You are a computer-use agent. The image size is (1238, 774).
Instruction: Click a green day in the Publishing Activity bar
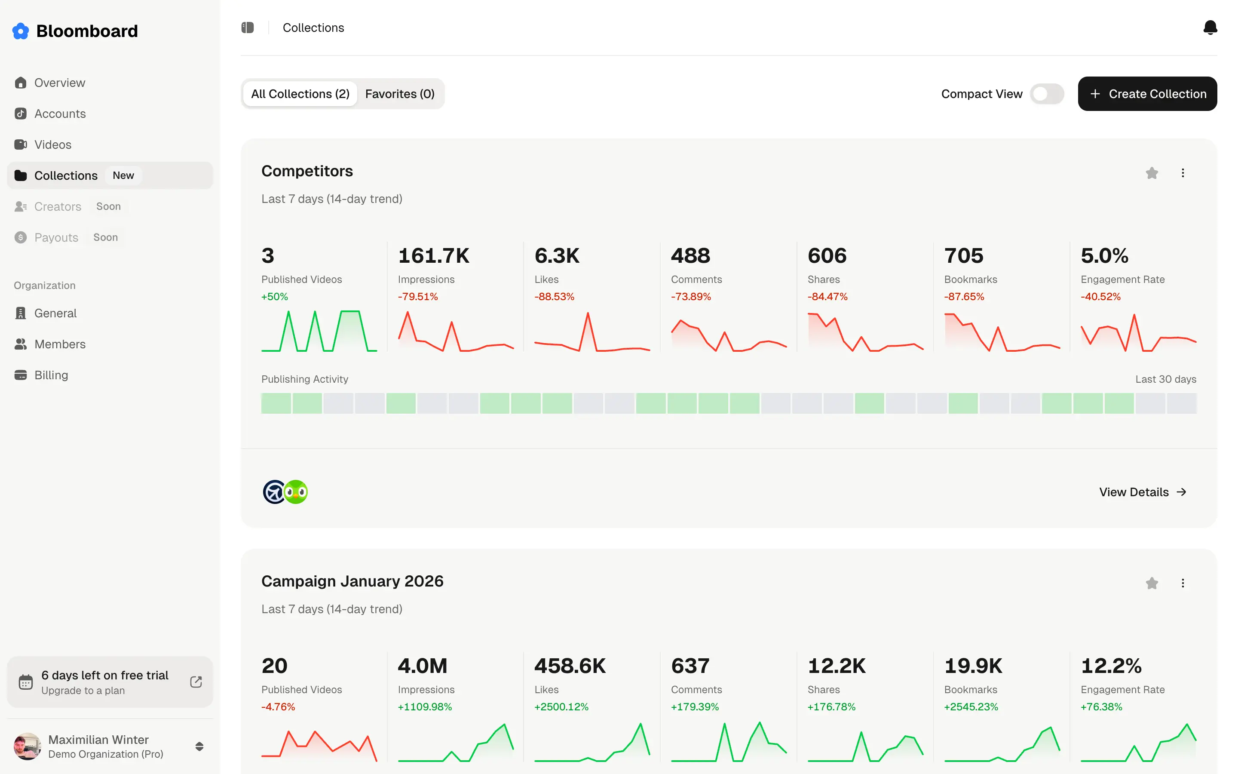(276, 403)
